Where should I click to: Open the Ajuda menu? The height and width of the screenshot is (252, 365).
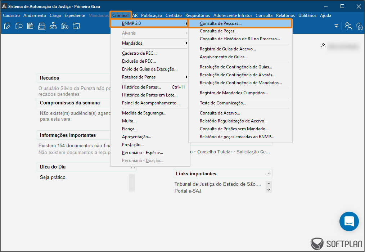click(x=325, y=15)
